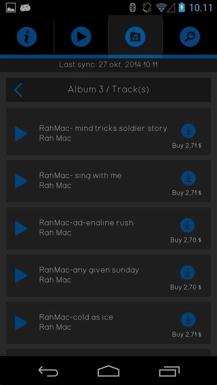Tap download icon for 'cold as ice'
This screenshot has height=385, width=217.
(x=189, y=320)
